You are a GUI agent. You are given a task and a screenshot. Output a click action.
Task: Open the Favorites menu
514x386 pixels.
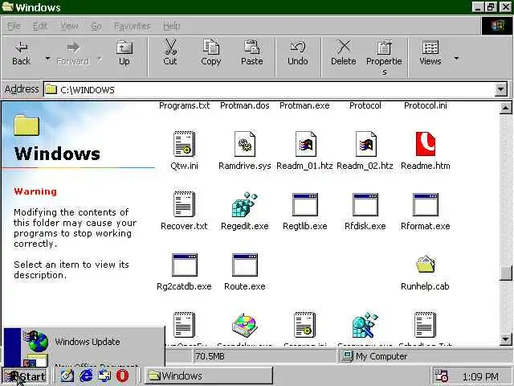coord(133,26)
